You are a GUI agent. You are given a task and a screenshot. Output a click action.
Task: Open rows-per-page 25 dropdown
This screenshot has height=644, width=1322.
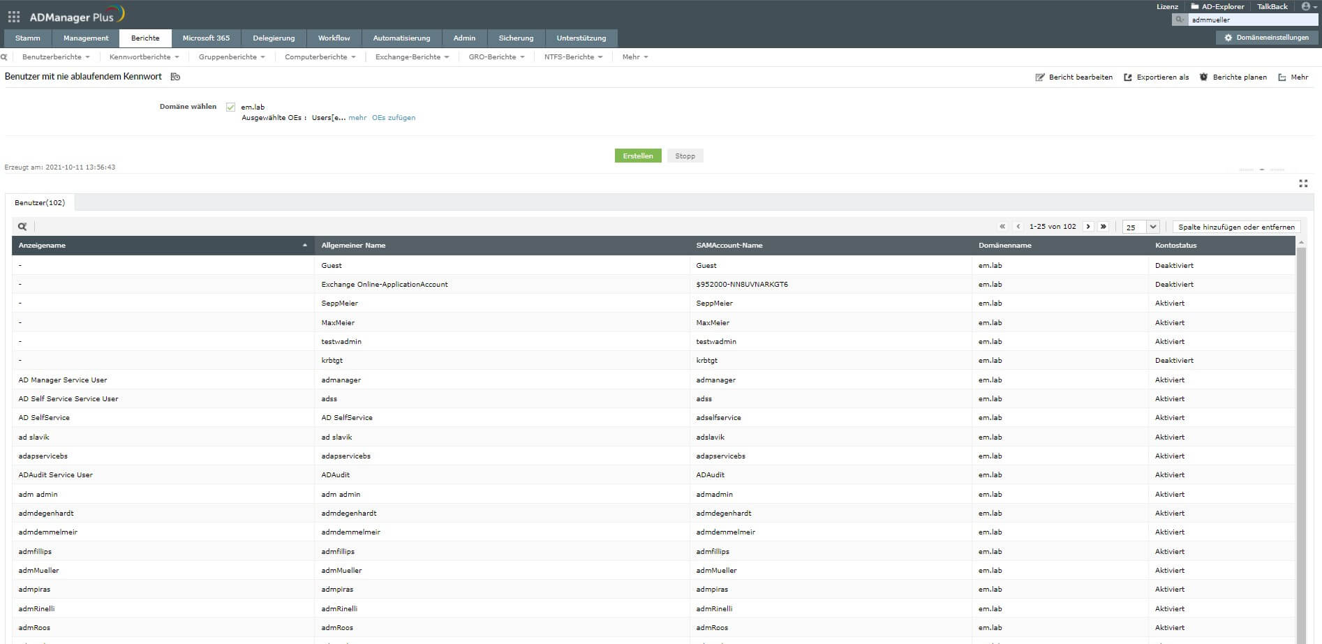point(1141,227)
